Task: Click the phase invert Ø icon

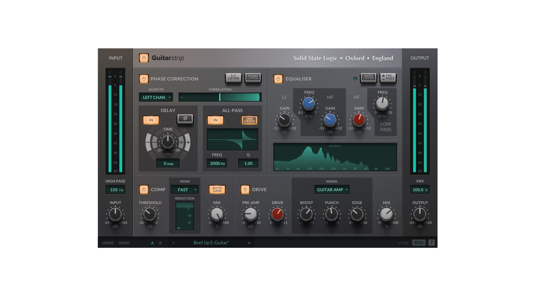Action: [185, 119]
